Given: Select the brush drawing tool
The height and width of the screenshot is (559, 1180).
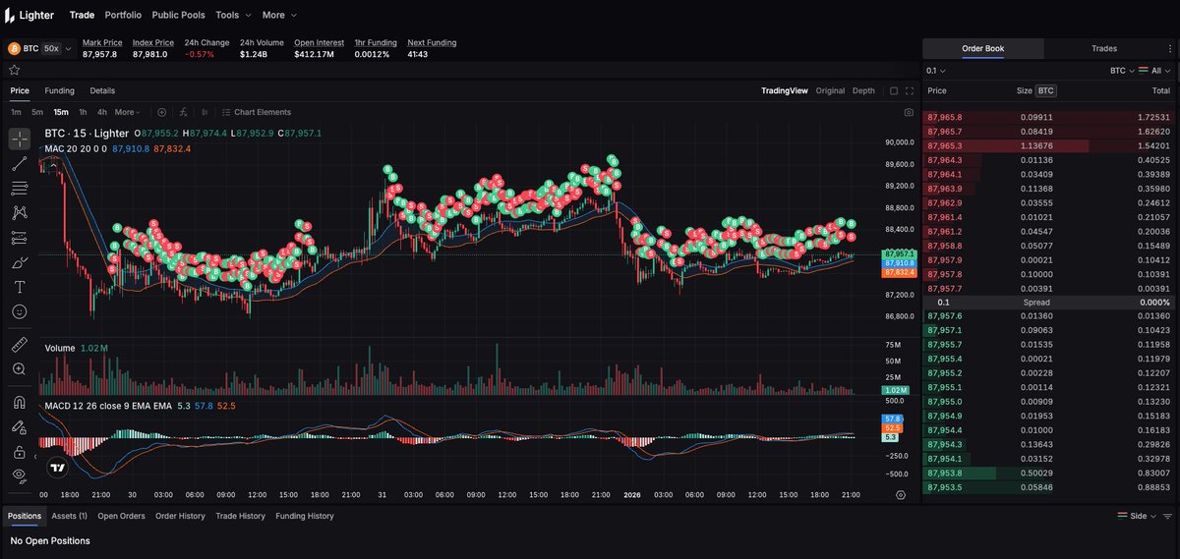Looking at the screenshot, I should (19, 261).
